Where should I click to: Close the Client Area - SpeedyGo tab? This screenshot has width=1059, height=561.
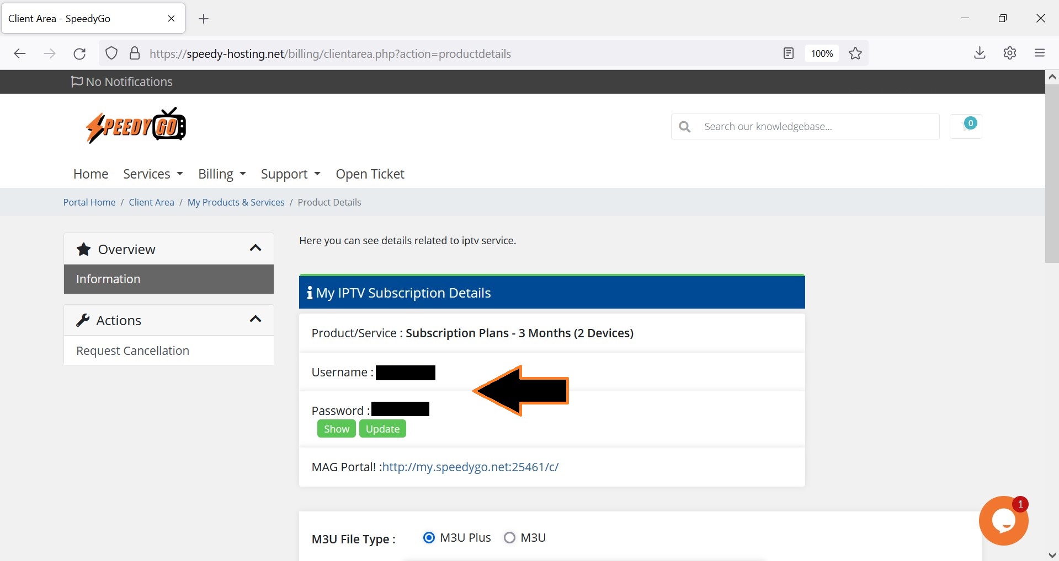point(171,19)
